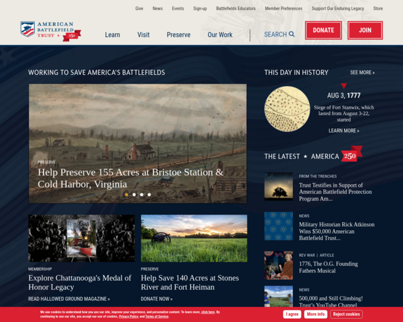The image size is (403, 322).
Task: Open the News link in top bar
Action: pyautogui.click(x=157, y=8)
